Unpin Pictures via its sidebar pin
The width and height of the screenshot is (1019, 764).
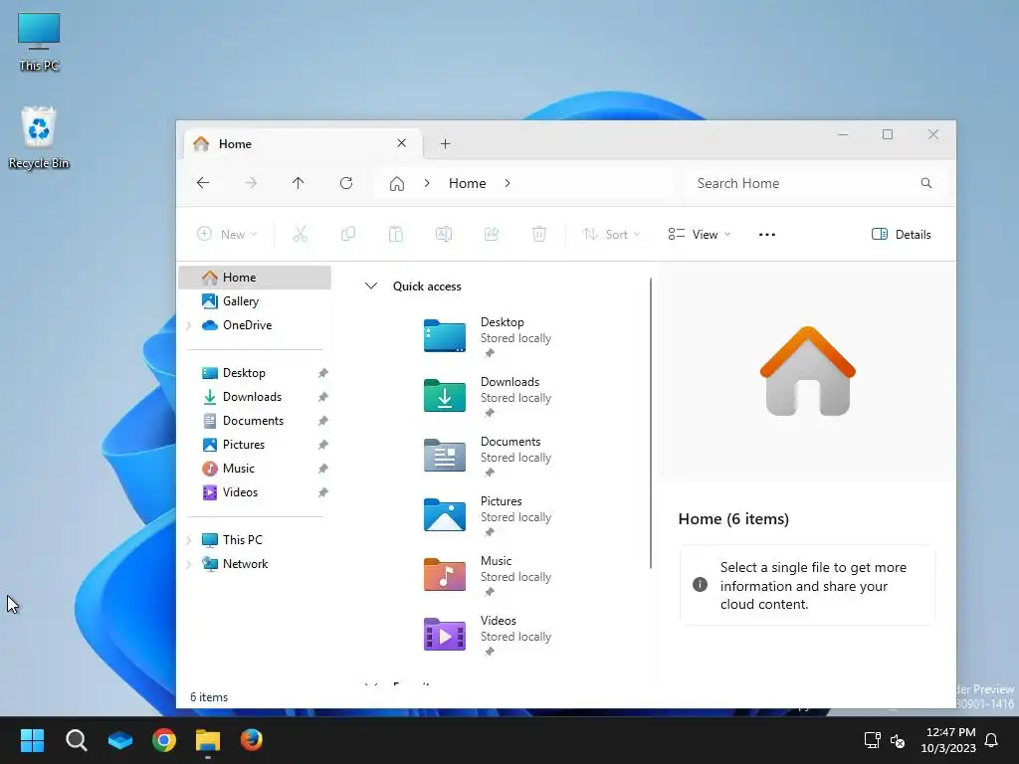point(323,445)
